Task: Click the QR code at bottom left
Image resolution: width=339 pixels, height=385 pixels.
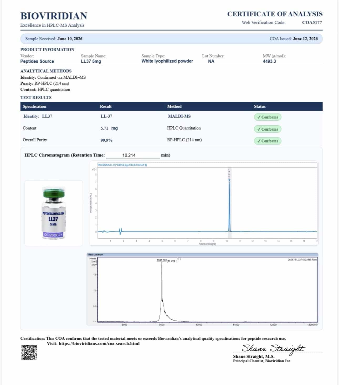Action: point(29,352)
